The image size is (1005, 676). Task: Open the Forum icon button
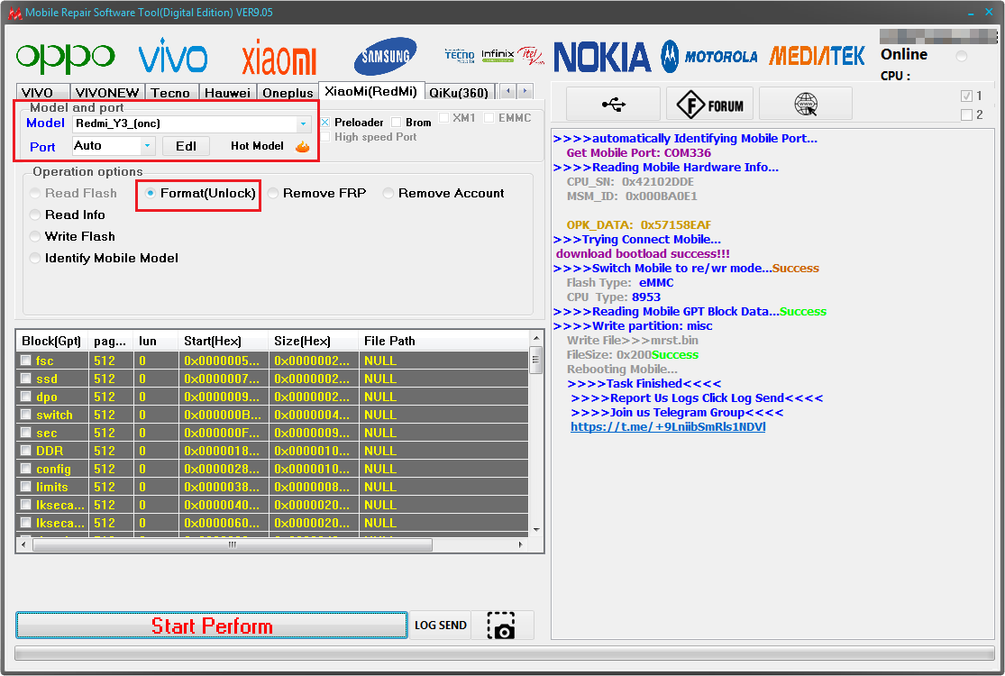pos(710,104)
